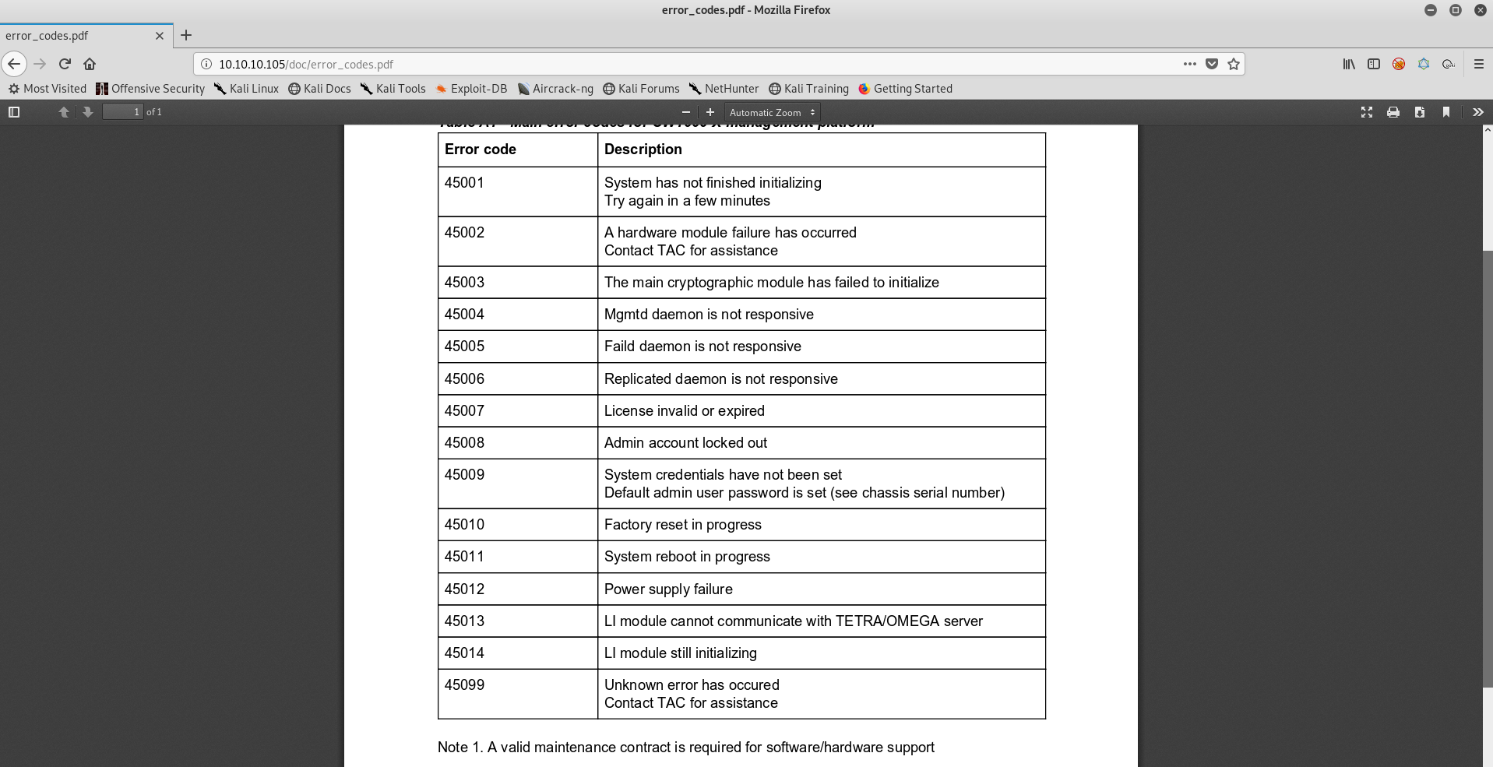
Task: Go to next PDF page
Action: pos(88,112)
